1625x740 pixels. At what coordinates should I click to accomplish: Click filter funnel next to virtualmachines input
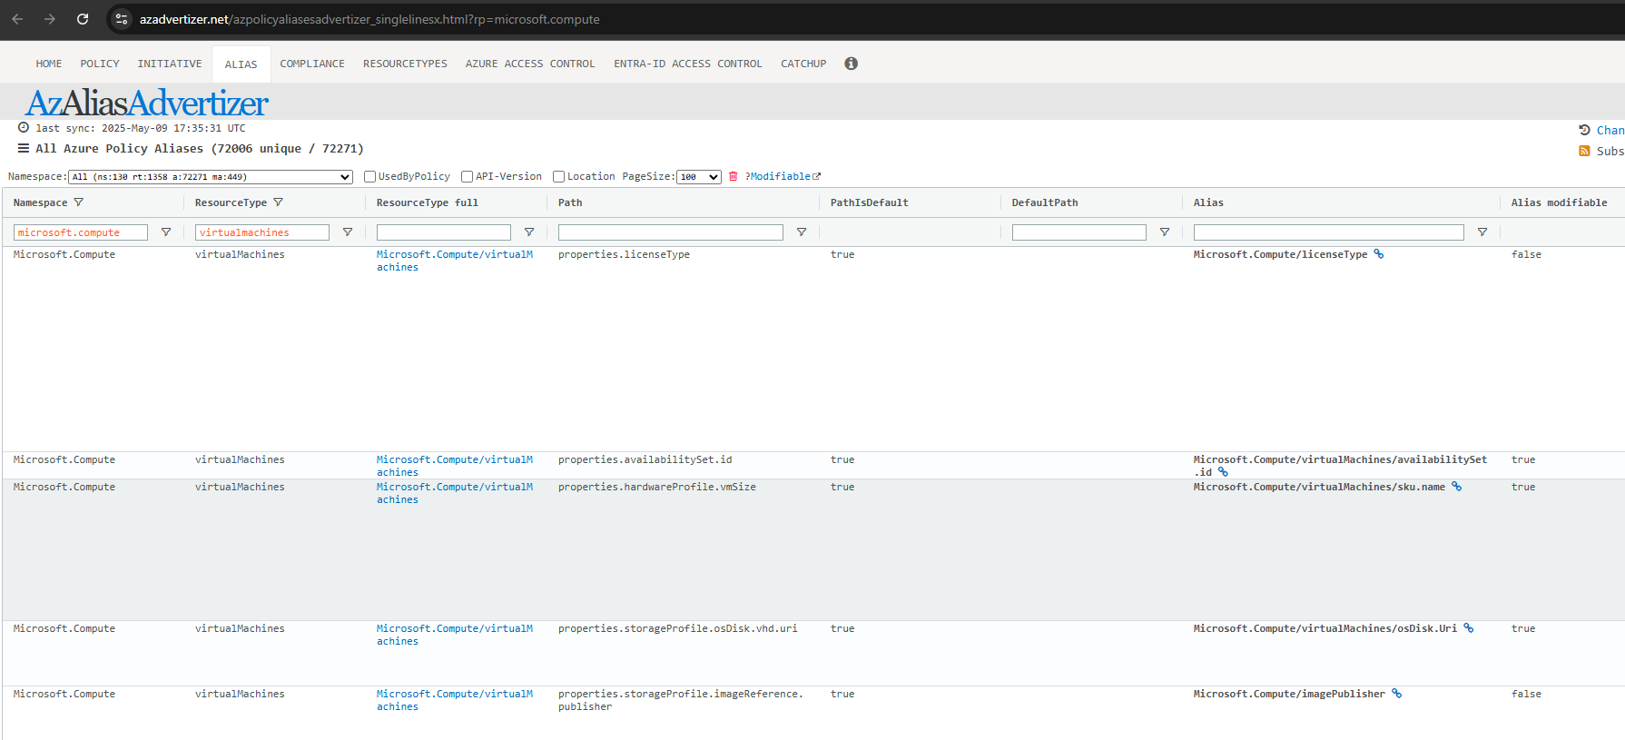point(348,232)
